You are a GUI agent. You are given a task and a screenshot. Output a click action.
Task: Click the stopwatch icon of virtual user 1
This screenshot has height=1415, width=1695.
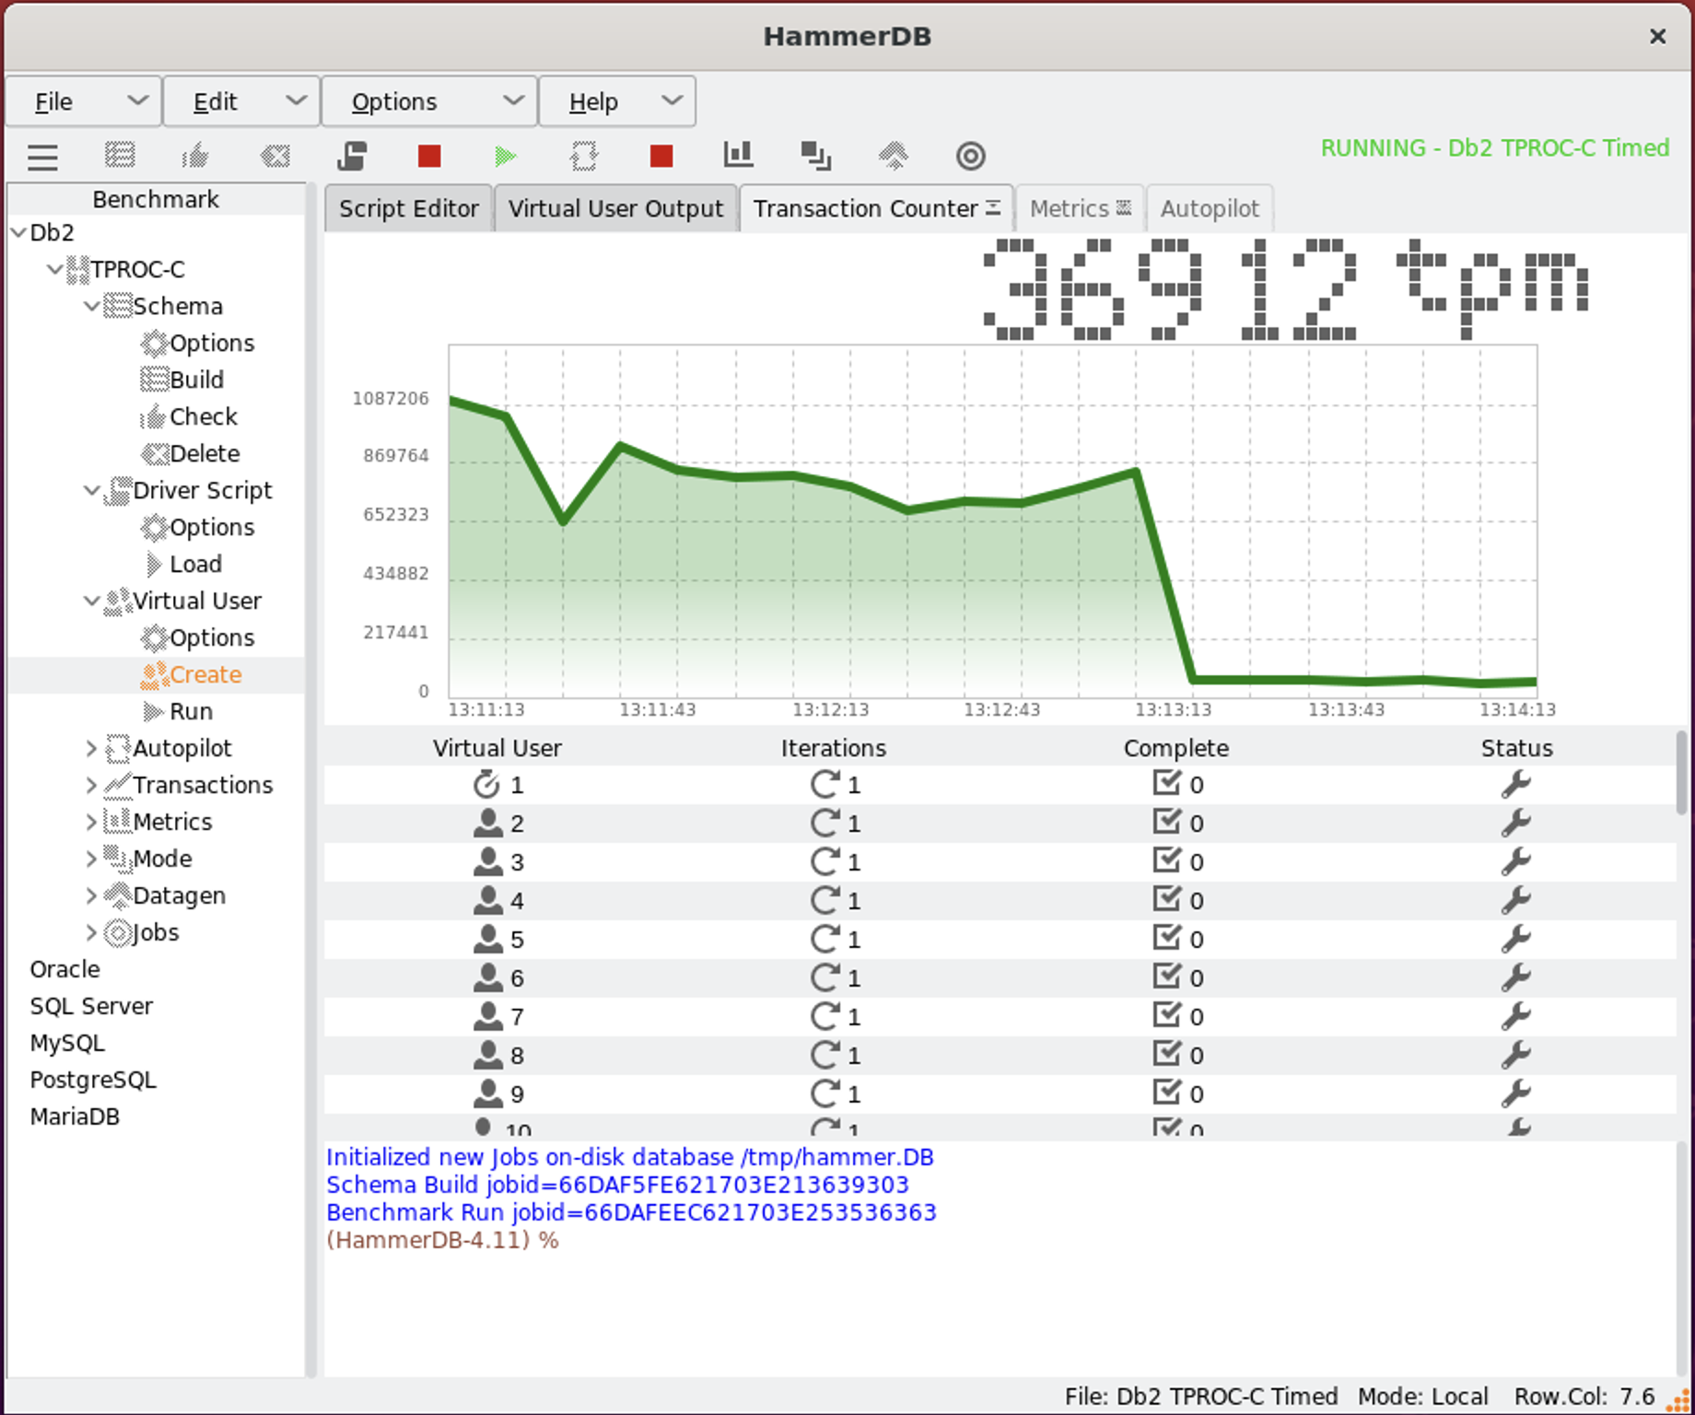click(x=486, y=784)
